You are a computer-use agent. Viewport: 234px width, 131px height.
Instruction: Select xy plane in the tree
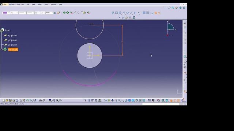click(12, 35)
